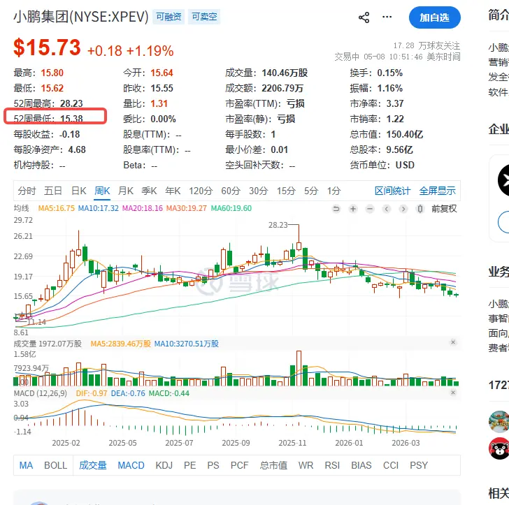Click the chart reset undo icon
Viewport: 509px width, 505px height.
[x=336, y=209]
